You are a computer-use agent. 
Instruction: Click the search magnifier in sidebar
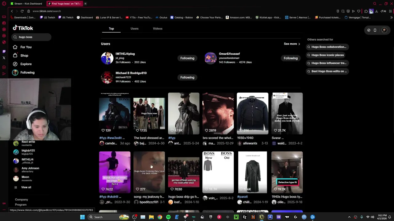[15, 37]
